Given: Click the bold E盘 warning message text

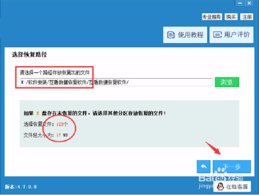Looking at the screenshot, I should coord(94,113).
